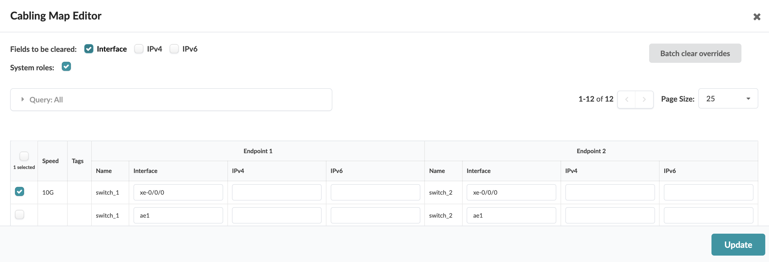Toggle the select-all rows checkbox in header
This screenshot has width=769, height=262.
[24, 156]
